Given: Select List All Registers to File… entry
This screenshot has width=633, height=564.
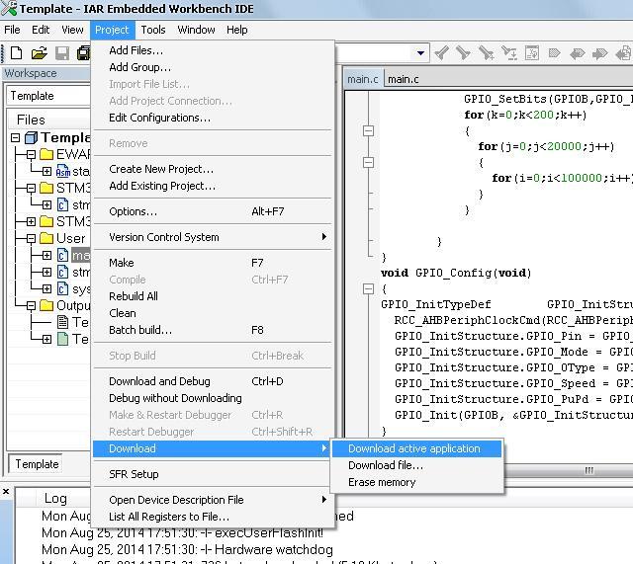Looking at the screenshot, I should point(213,517).
